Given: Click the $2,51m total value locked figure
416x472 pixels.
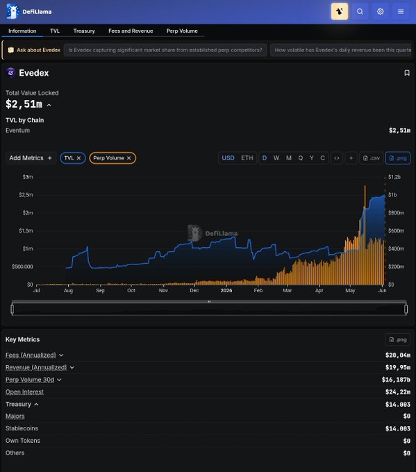Looking at the screenshot, I should [x=24, y=104].
